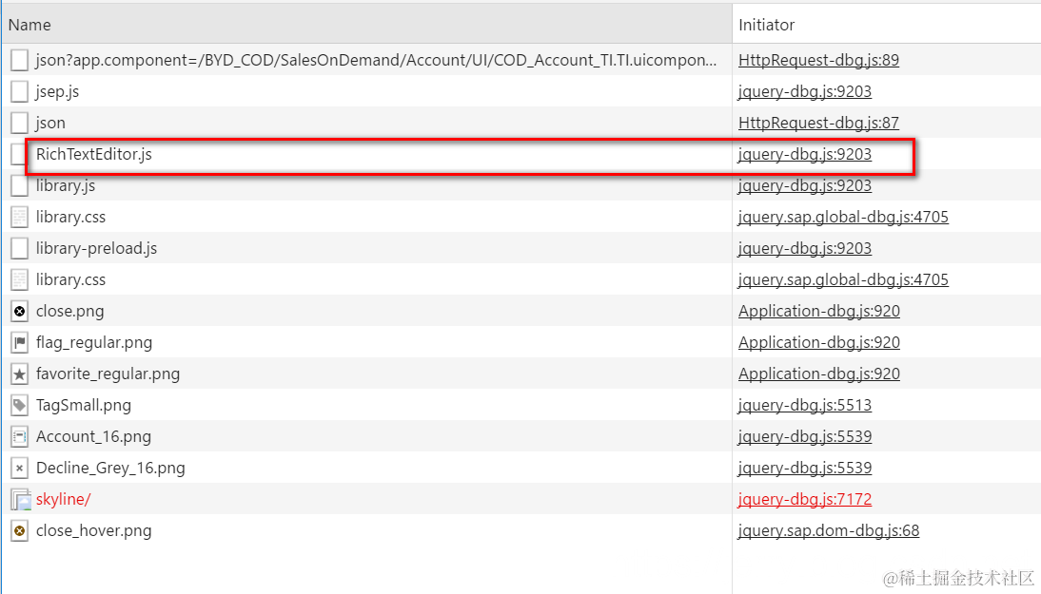Screen dimensions: 1041x594
Task: Open initiator link HttpRequest-dbg.js:89
Action: coord(818,60)
